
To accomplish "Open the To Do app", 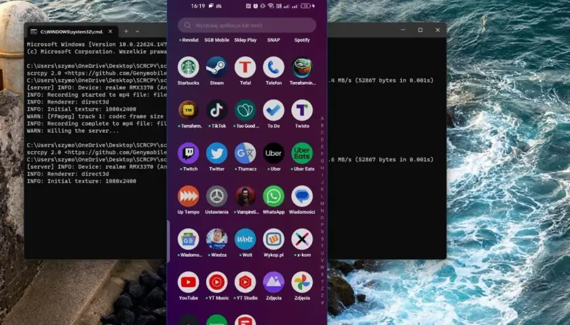I will 273,110.
